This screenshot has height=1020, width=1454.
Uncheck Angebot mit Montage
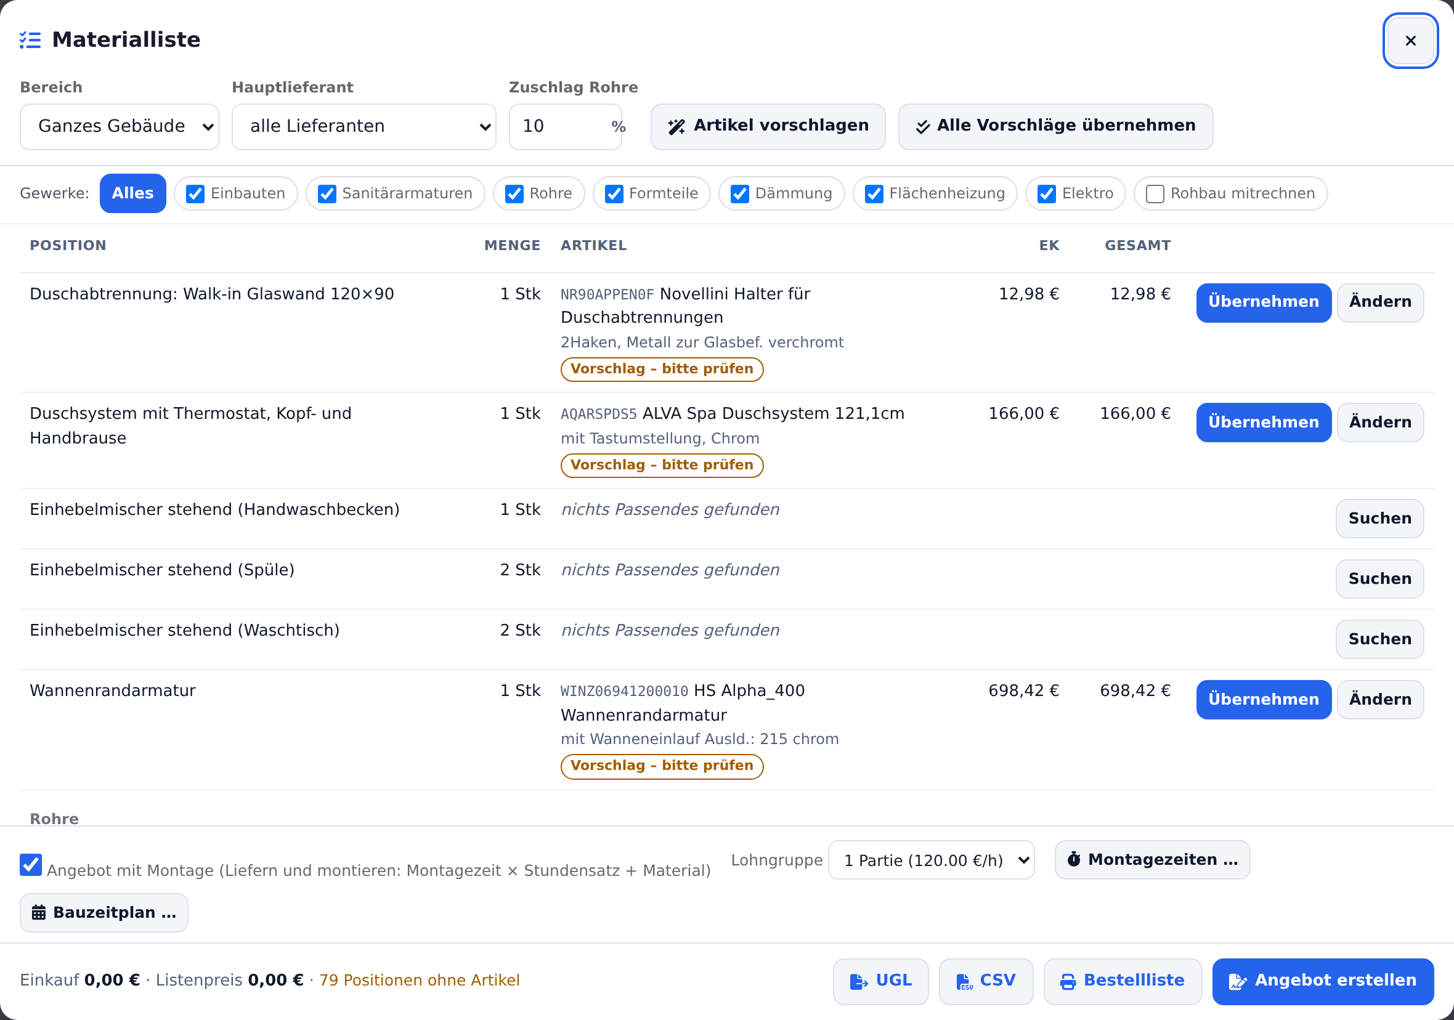click(x=30, y=864)
